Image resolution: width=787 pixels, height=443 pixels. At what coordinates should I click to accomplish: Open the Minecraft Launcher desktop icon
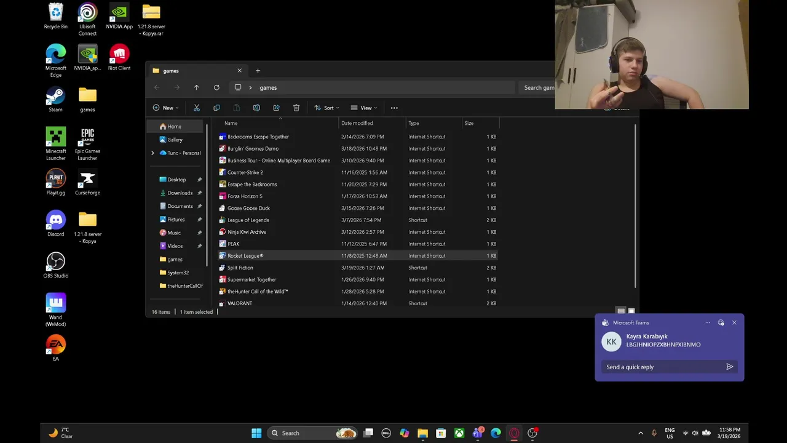[55, 144]
